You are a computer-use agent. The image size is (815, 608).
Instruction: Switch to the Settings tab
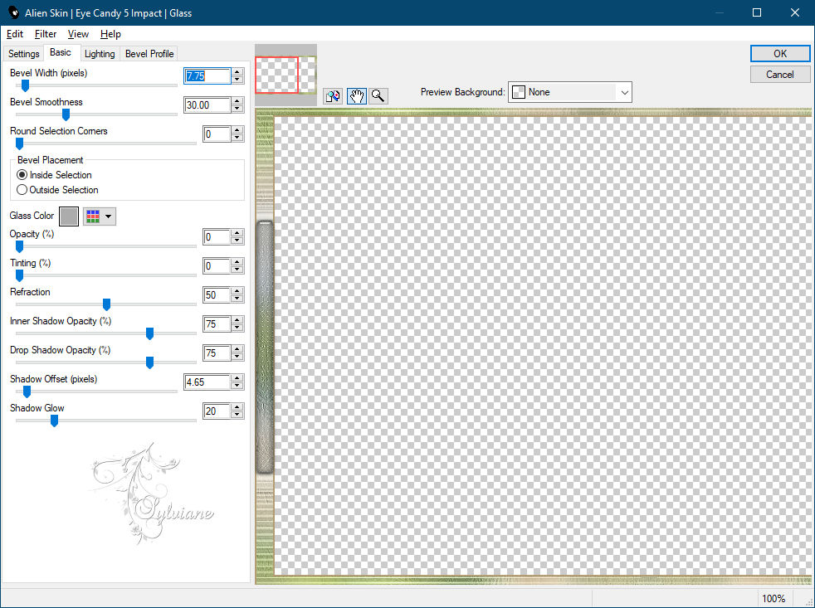pyautogui.click(x=23, y=54)
